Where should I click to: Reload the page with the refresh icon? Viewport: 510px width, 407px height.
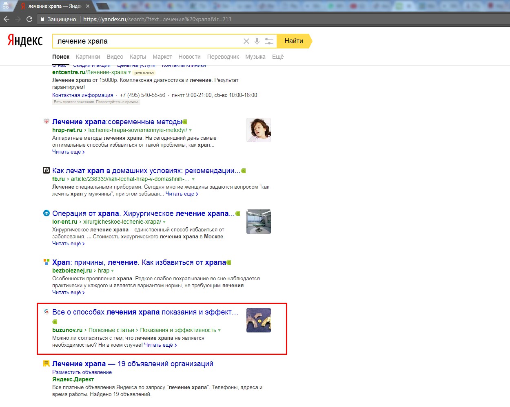tap(29, 19)
